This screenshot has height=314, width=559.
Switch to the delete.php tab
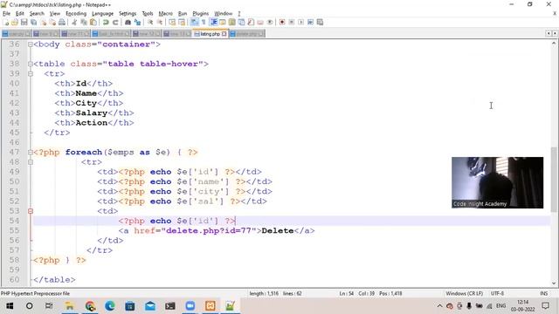coord(246,34)
